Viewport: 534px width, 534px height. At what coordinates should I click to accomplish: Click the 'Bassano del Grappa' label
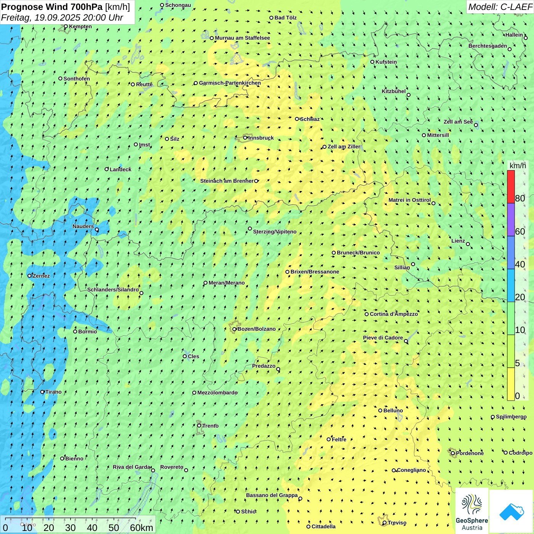point(272,495)
